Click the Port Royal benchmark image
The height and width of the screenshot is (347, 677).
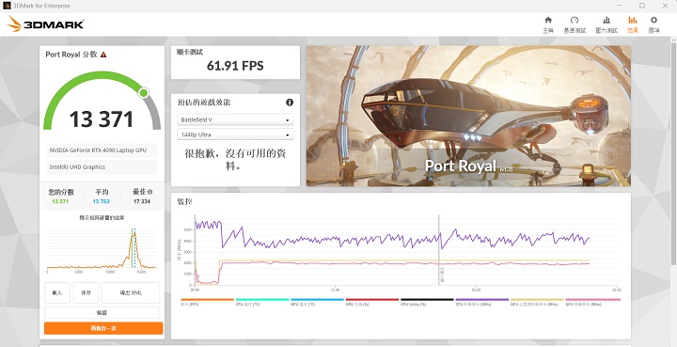tap(468, 116)
